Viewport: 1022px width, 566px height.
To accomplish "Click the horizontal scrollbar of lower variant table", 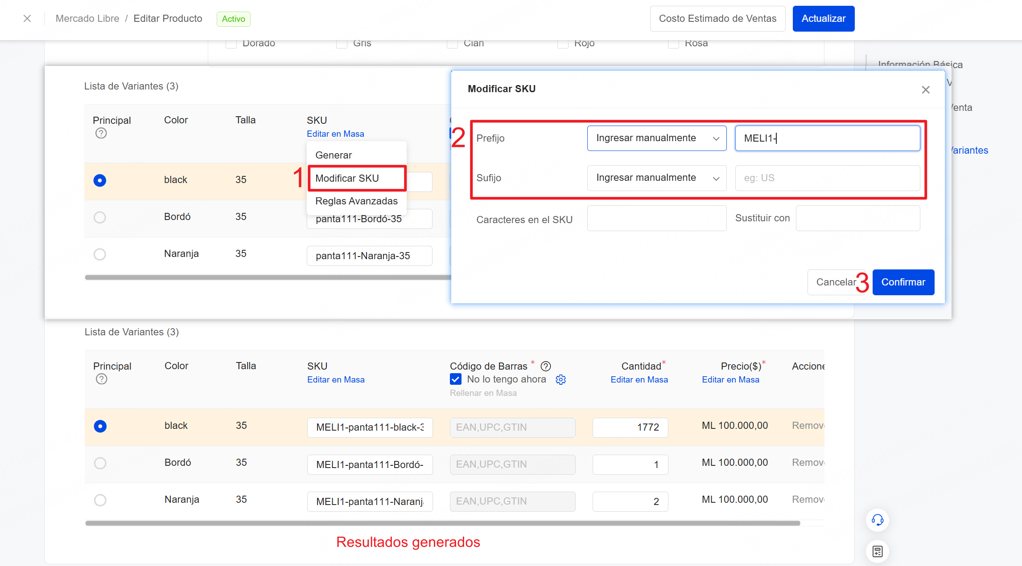I will coord(442,523).
